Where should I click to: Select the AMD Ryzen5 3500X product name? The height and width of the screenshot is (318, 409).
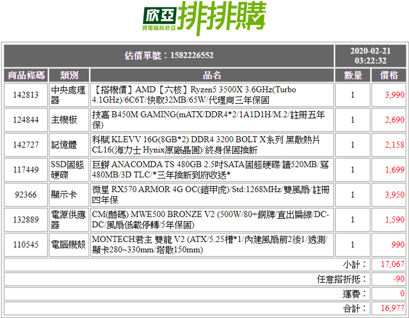click(x=194, y=95)
